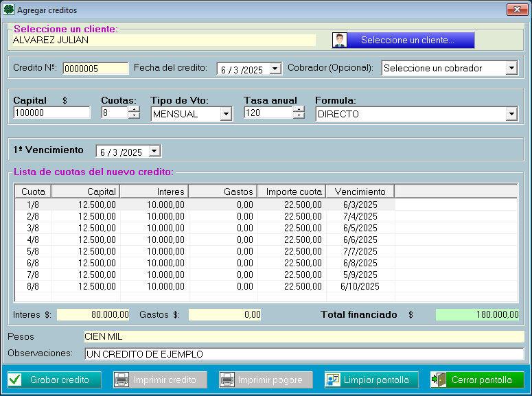The width and height of the screenshot is (532, 396).
Task: Open the Fecha del credito date dropdown
Action: coord(275,69)
